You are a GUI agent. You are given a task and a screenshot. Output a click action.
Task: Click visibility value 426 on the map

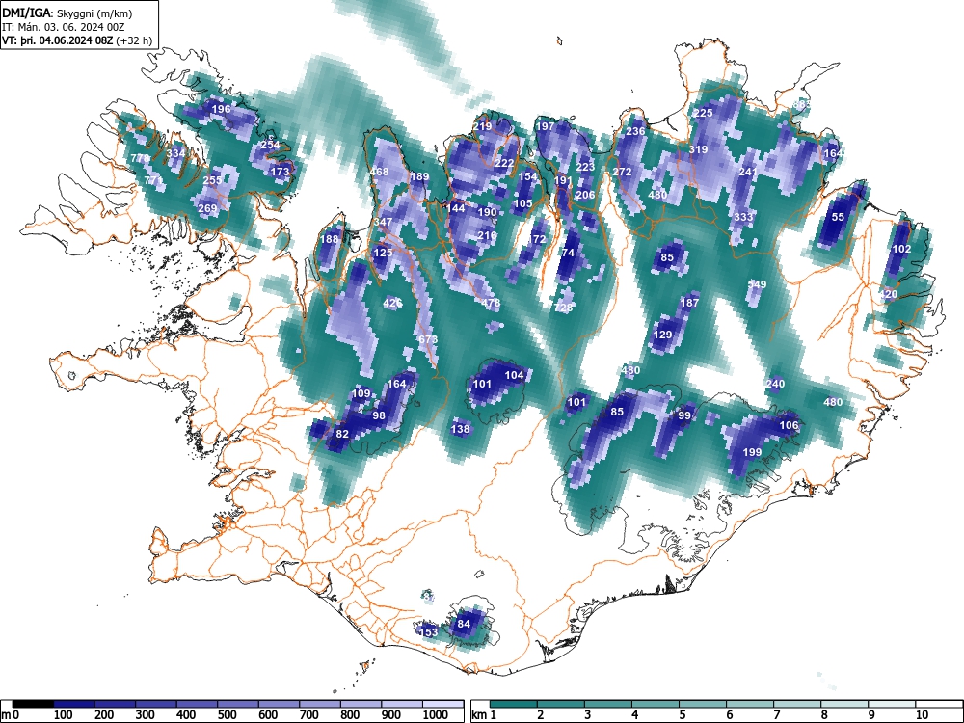[392, 303]
